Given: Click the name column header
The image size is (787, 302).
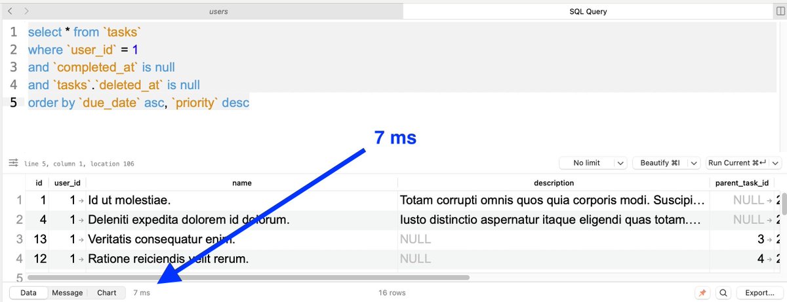Looking at the screenshot, I should click(x=242, y=183).
